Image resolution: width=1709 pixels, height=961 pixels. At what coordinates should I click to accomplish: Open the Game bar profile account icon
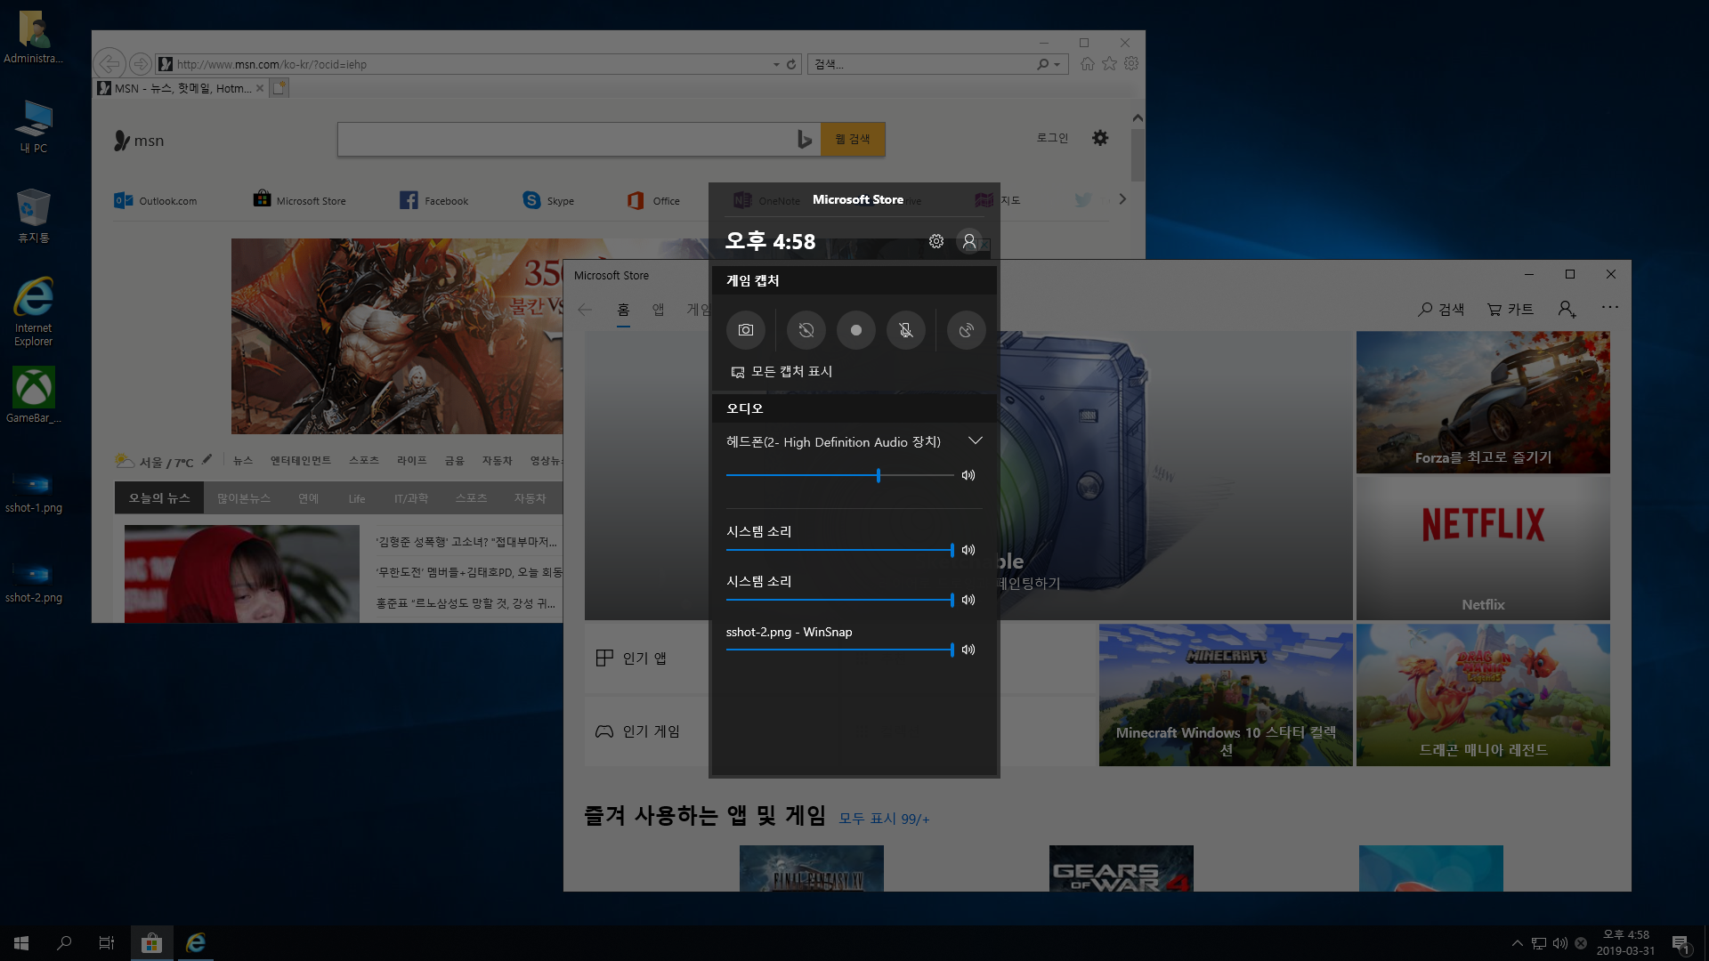point(969,241)
